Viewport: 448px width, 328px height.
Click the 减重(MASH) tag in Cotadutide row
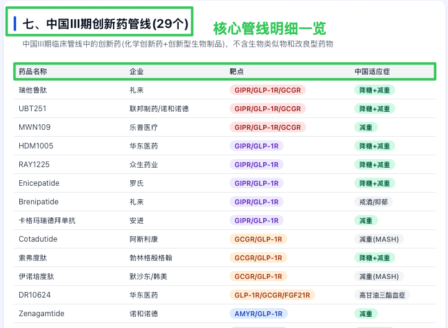coord(379,239)
